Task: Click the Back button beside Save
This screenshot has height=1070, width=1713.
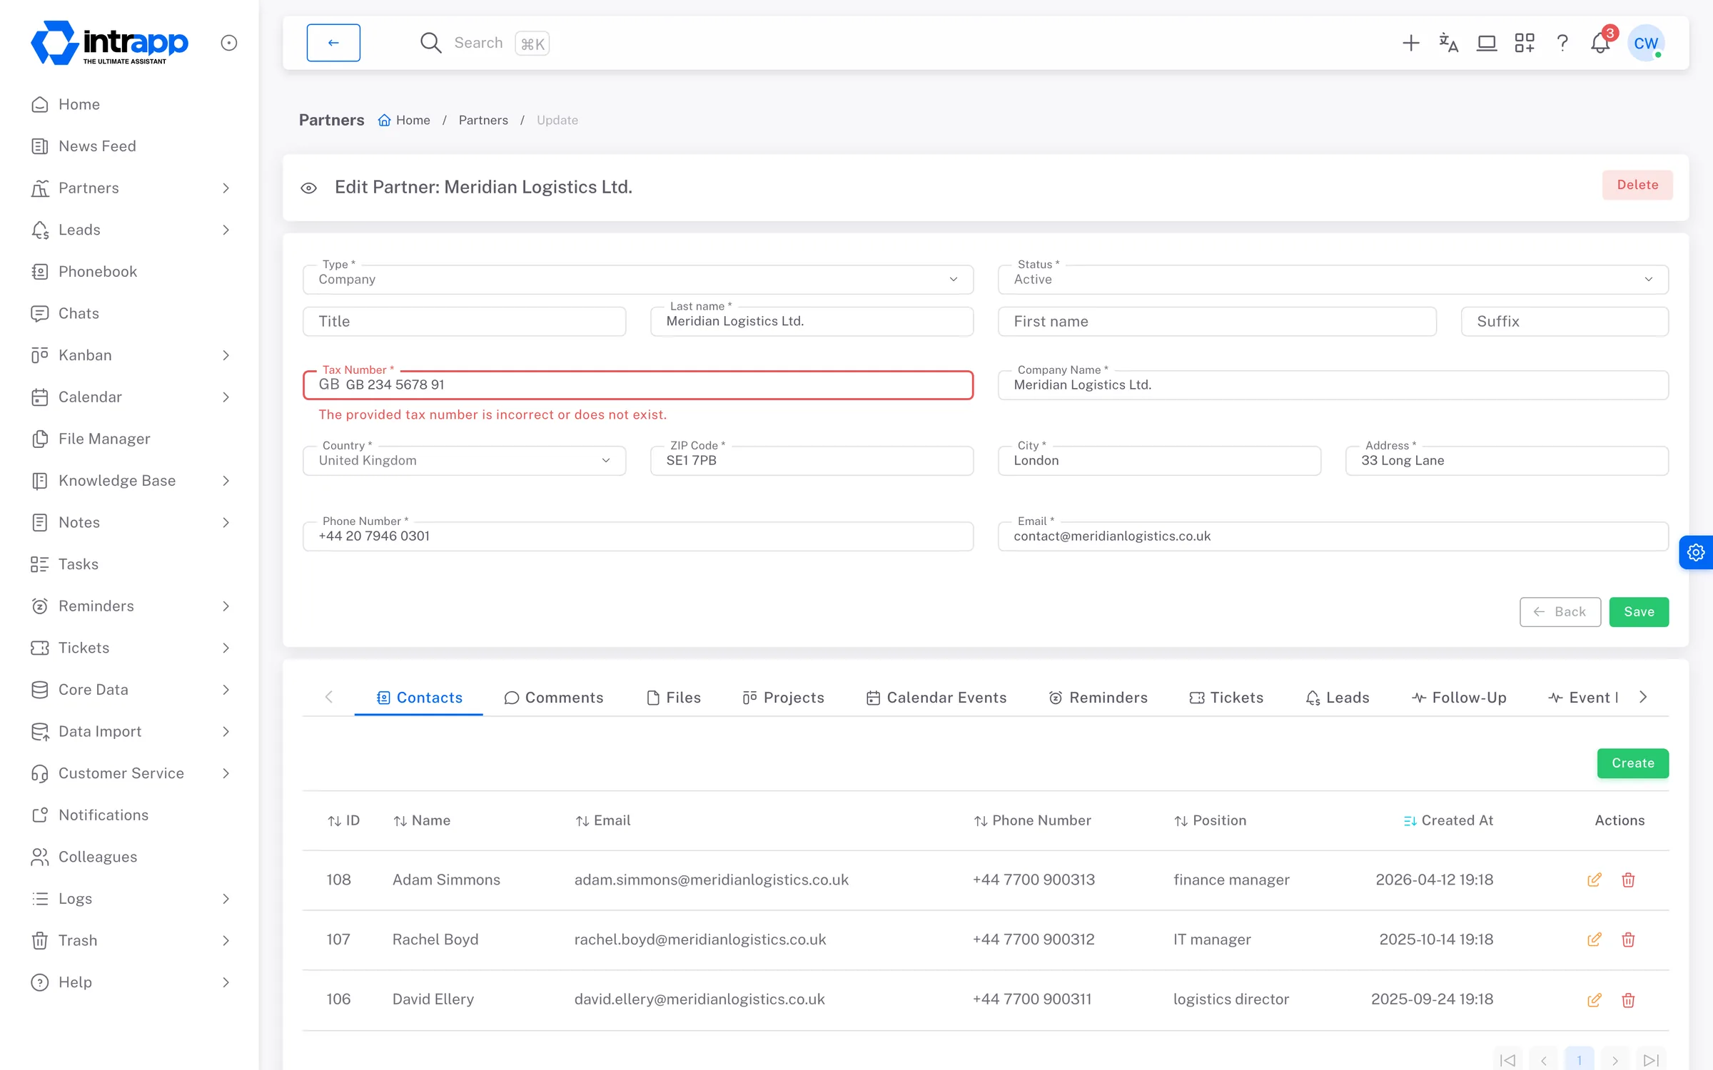Action: [x=1560, y=612]
